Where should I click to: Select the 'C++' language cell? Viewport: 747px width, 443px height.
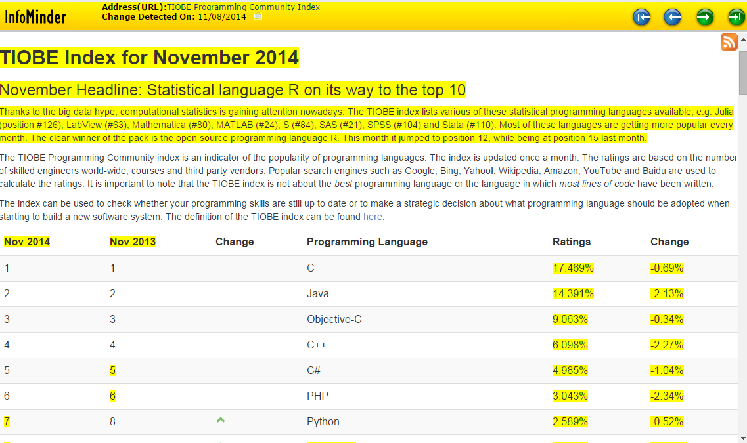click(316, 345)
